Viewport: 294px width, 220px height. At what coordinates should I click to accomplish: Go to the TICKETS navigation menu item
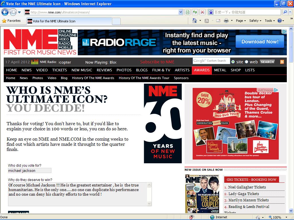click(59, 70)
